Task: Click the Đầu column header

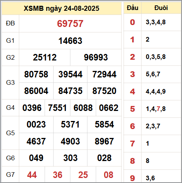Action: (x=133, y=8)
